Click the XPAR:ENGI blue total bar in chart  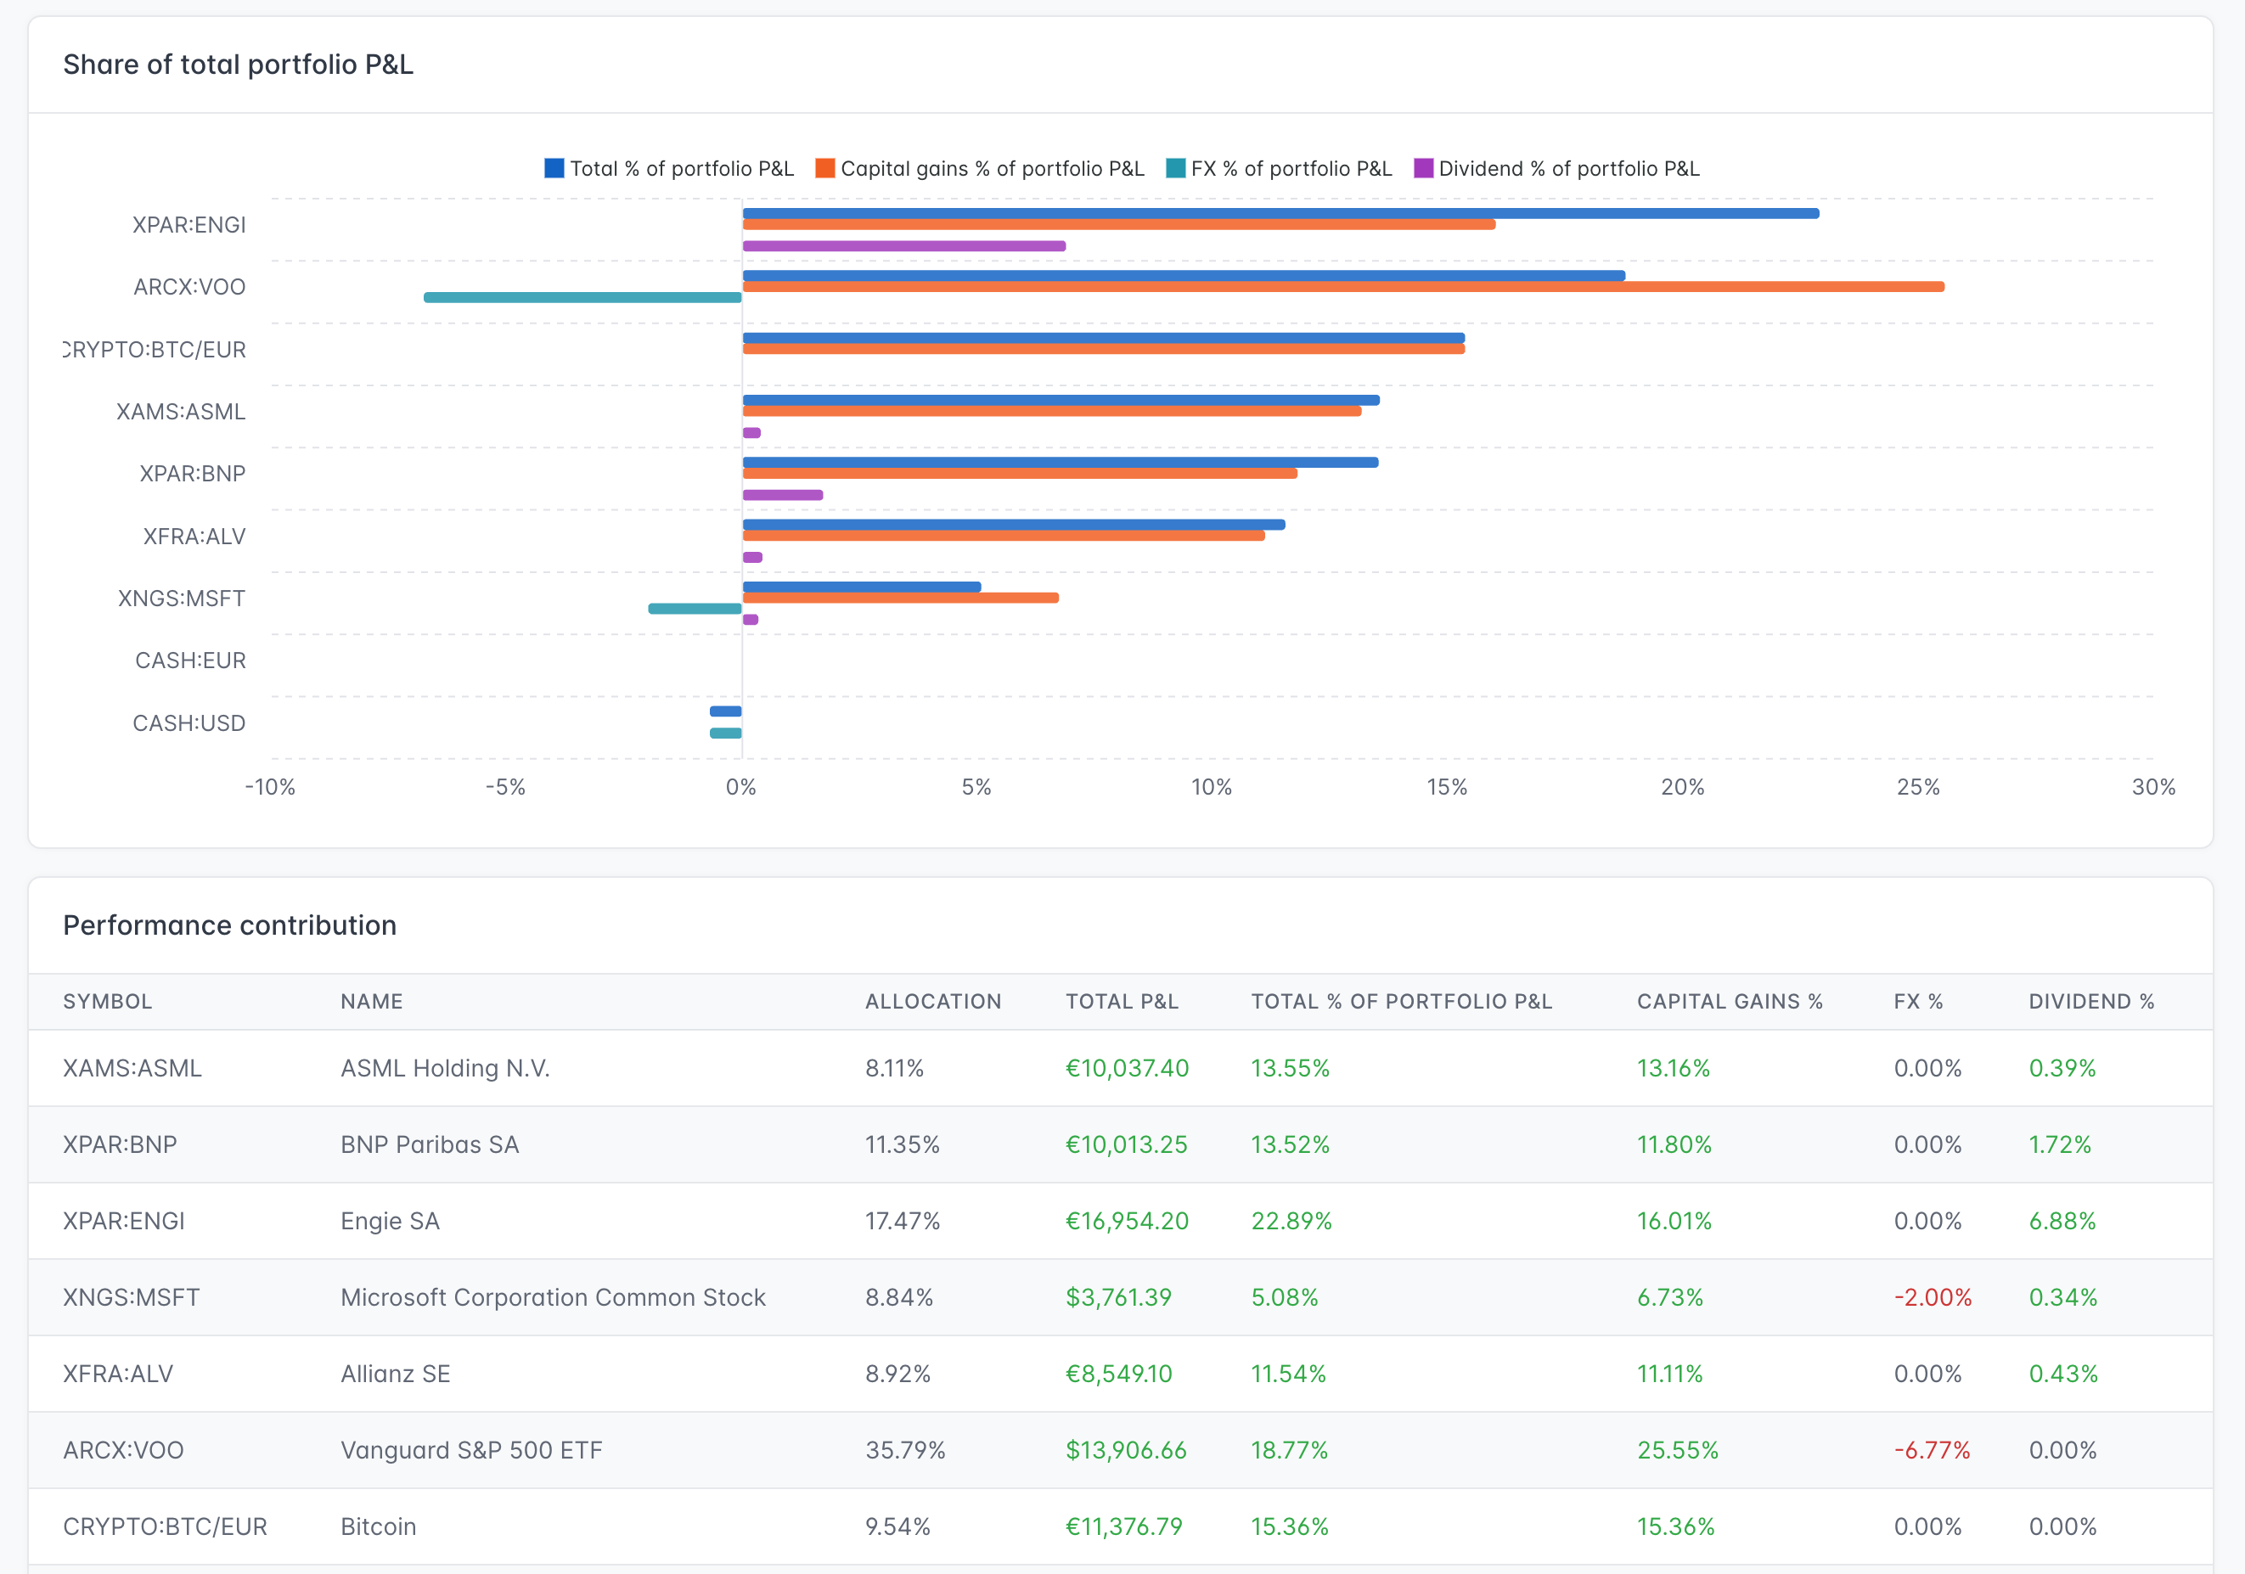[1281, 213]
